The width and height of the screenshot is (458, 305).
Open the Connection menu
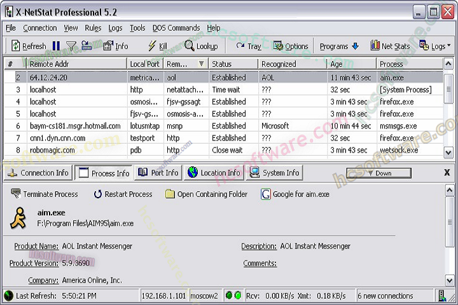point(40,28)
